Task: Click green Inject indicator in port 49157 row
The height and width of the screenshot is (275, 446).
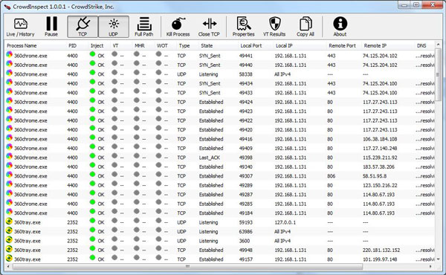Action: point(92,258)
